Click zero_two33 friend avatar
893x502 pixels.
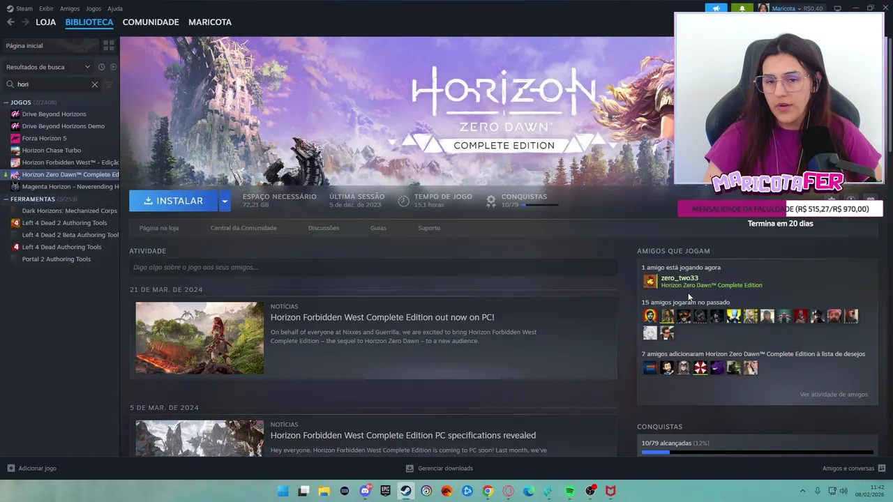(x=650, y=282)
